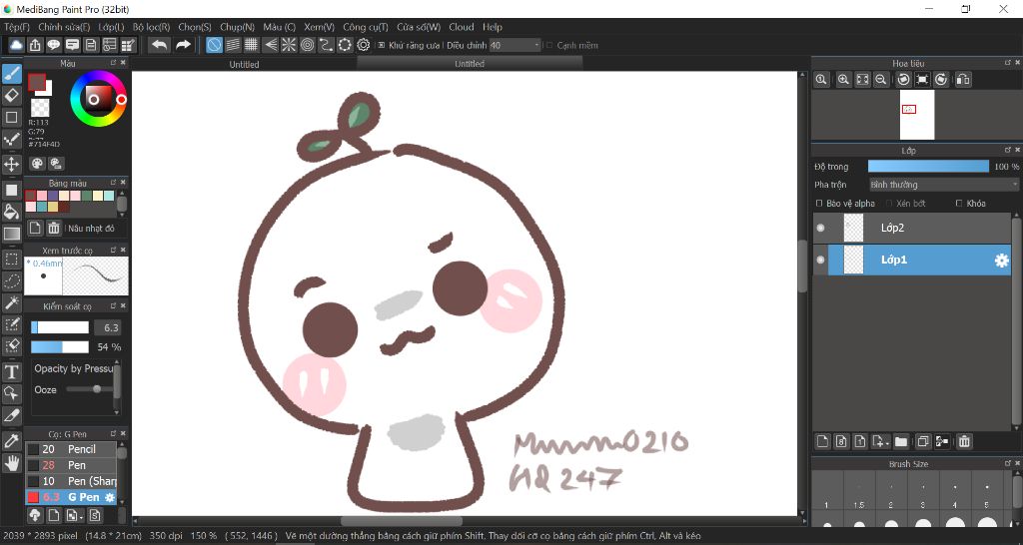Check the Xén bớt clipping checkbox
This screenshot has width=1023, height=545.
(889, 204)
